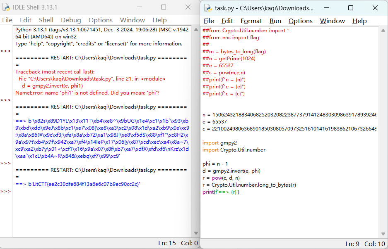Open the File menu in IDLE Shell
Viewport: 388px width, 249px height.
7,20
